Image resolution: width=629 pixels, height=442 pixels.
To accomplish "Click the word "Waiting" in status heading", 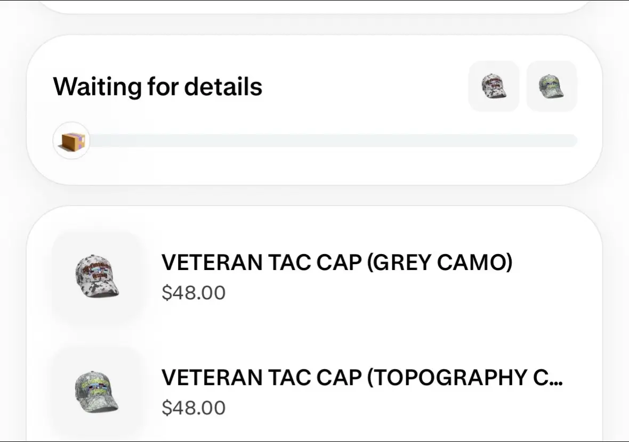I will click(97, 87).
